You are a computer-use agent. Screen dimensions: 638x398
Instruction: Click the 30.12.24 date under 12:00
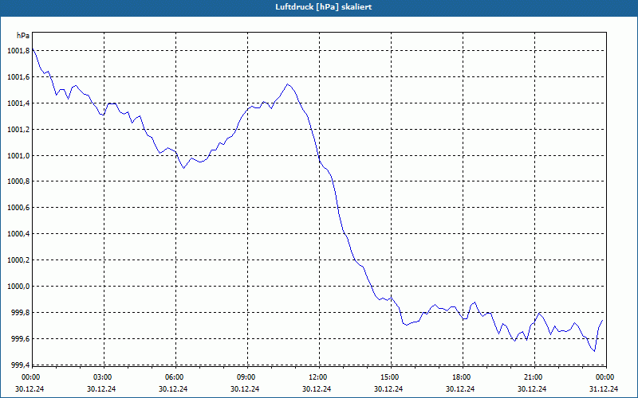pos(317,388)
